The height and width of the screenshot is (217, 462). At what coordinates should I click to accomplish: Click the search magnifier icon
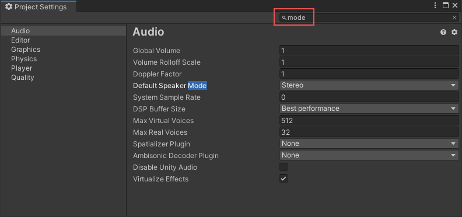284,18
